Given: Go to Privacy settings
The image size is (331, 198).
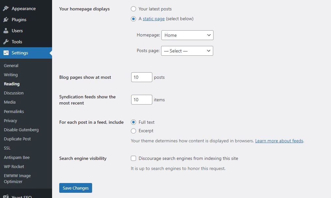Looking at the screenshot, I should (10, 121).
